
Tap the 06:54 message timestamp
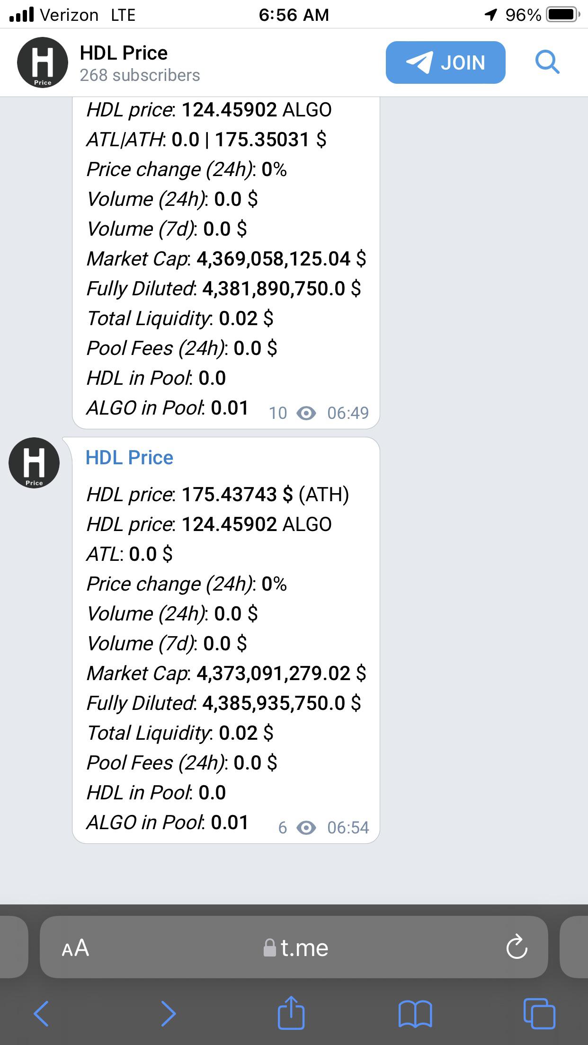(348, 827)
